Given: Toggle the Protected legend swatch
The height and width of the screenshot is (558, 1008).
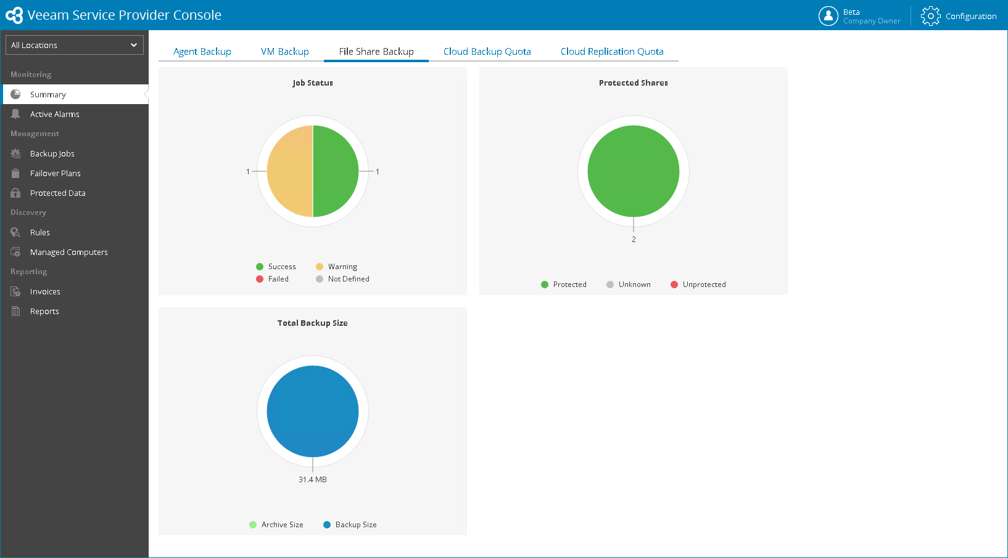Looking at the screenshot, I should (x=545, y=285).
